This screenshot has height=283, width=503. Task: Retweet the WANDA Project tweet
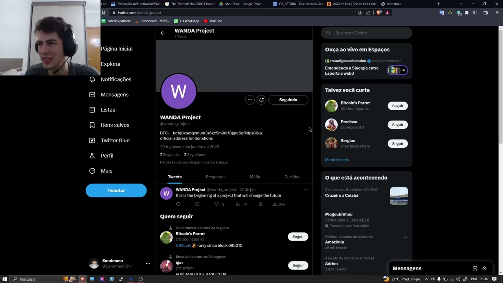(x=197, y=204)
